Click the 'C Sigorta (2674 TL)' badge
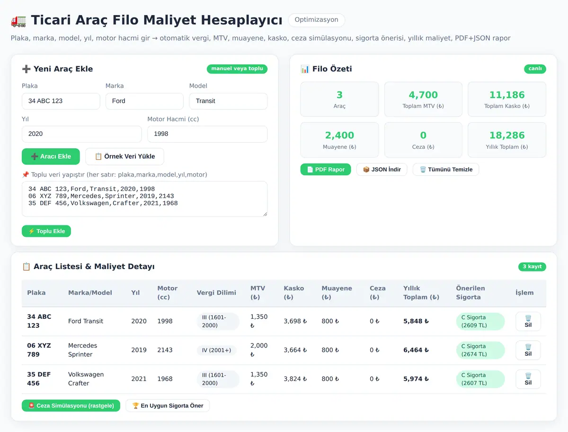568x432 pixels. [480, 351]
